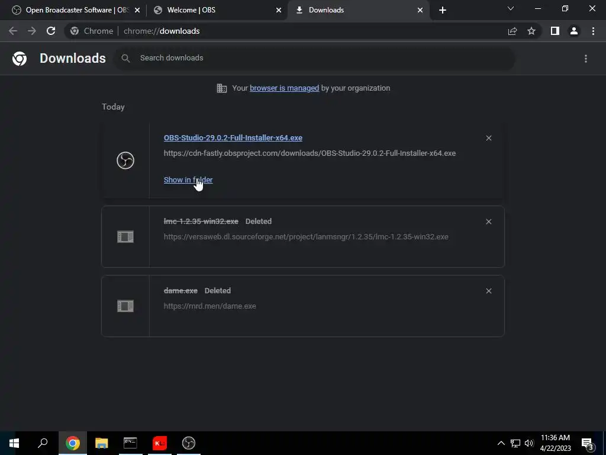
Task: Reload the downloads page
Action: 51,31
